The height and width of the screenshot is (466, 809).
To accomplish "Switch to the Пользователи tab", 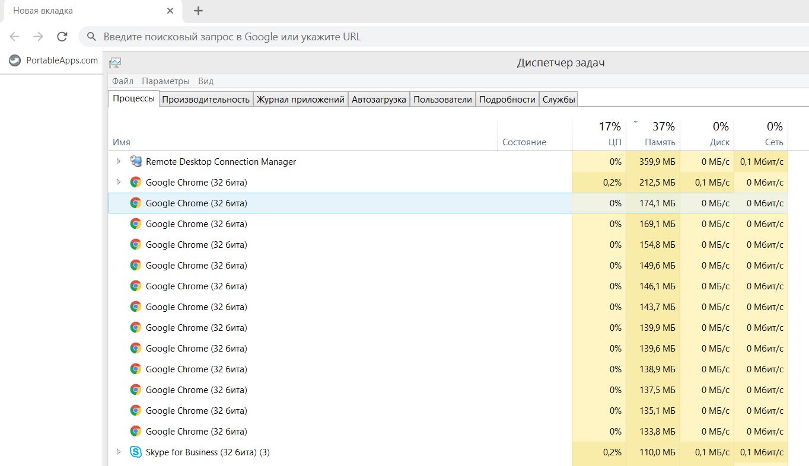I will coord(443,100).
